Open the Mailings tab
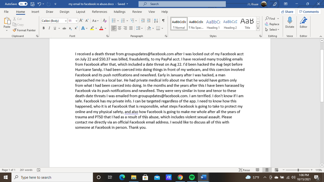Viewport: 324px width, 182px height. (x=120, y=12)
